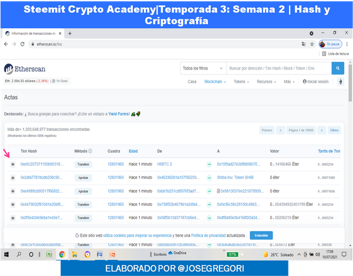Expand the Tokens menu

coord(242,82)
